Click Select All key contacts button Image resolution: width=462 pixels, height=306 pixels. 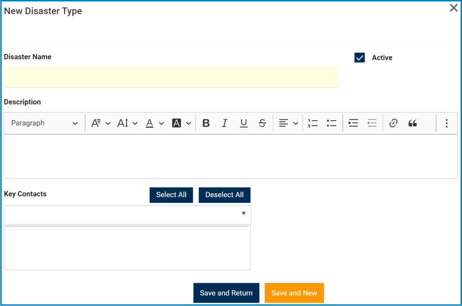(171, 195)
